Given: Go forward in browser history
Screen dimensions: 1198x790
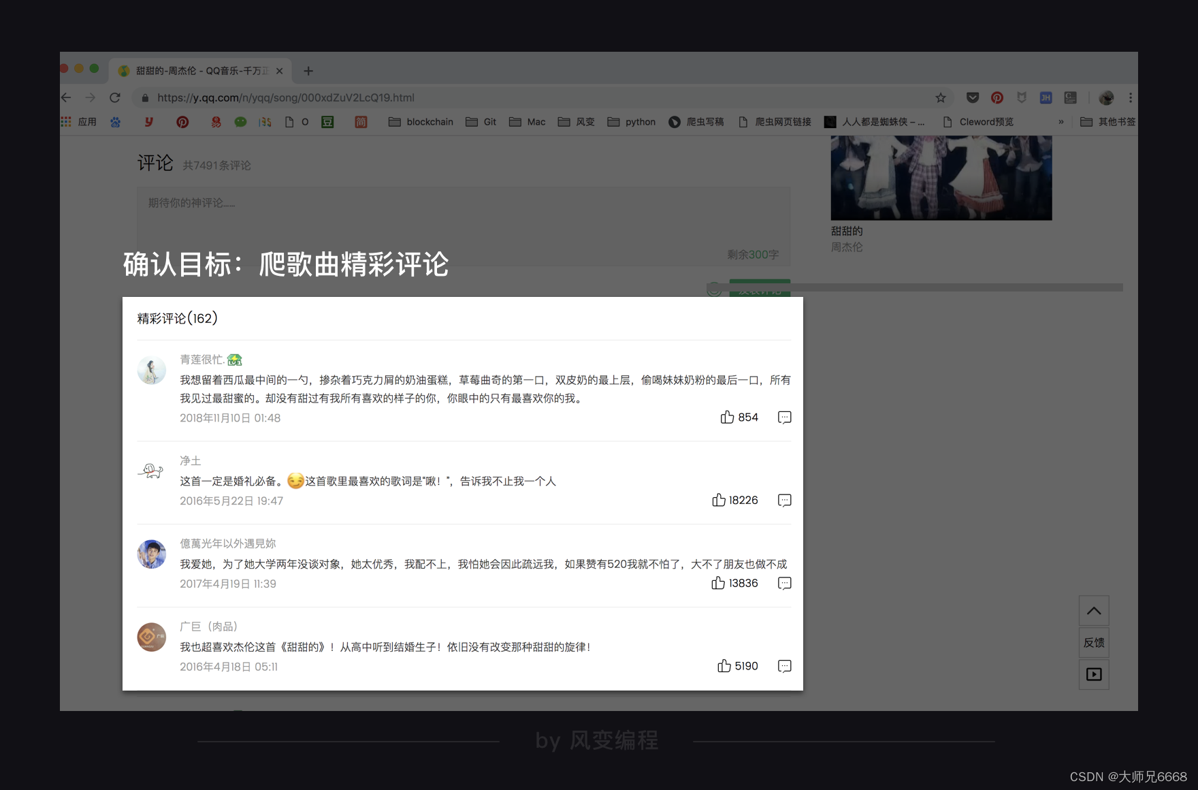Looking at the screenshot, I should click(x=91, y=97).
